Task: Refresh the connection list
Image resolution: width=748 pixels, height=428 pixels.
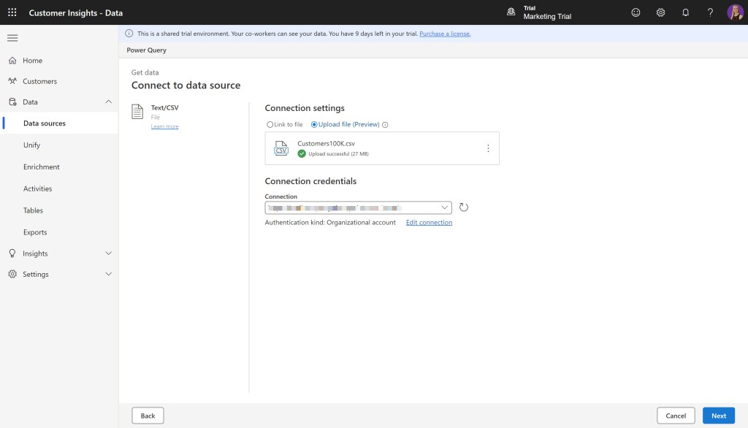Action: (464, 207)
